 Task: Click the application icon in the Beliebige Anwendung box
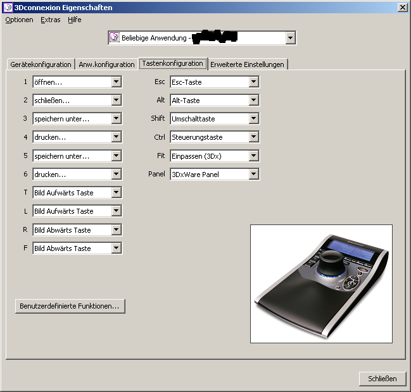click(114, 38)
